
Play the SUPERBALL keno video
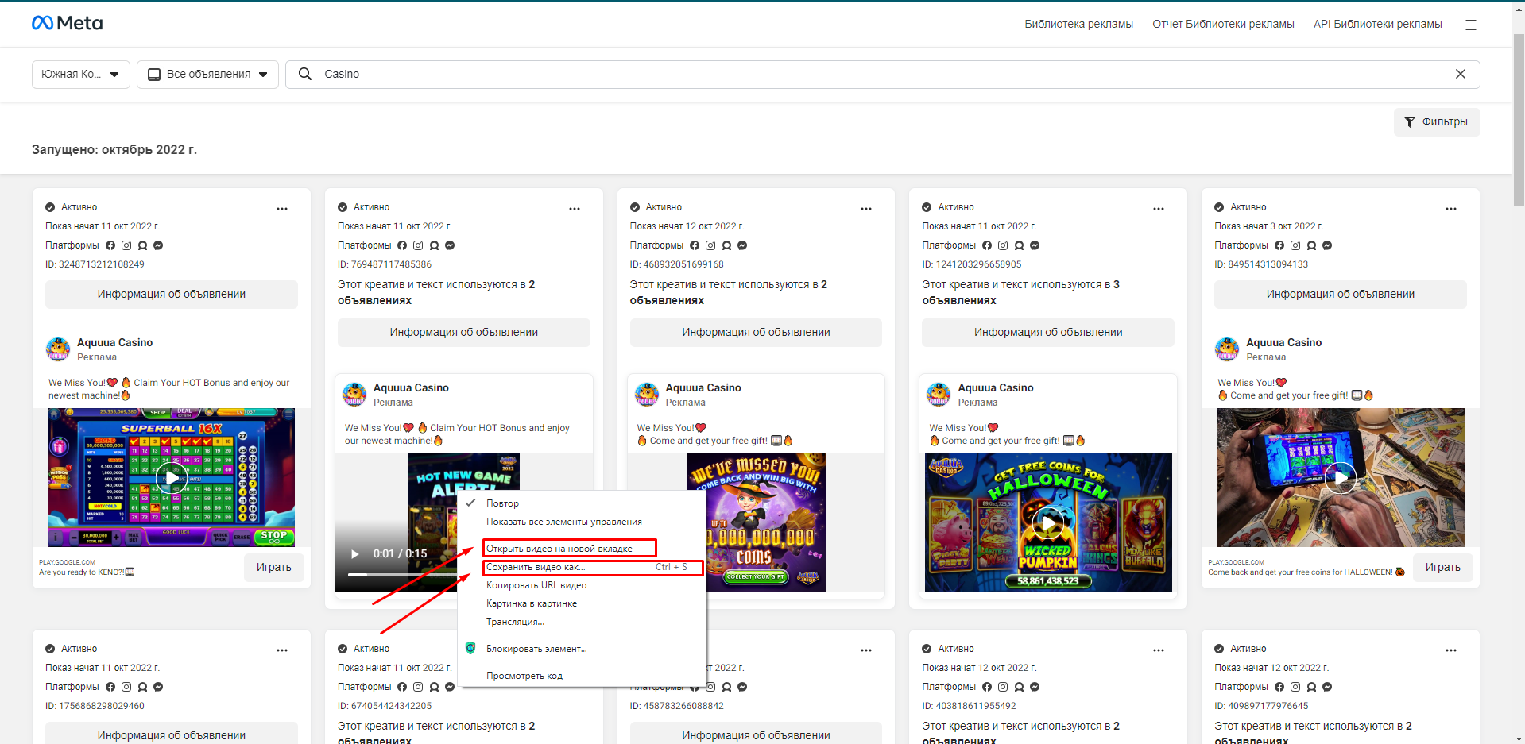(171, 477)
